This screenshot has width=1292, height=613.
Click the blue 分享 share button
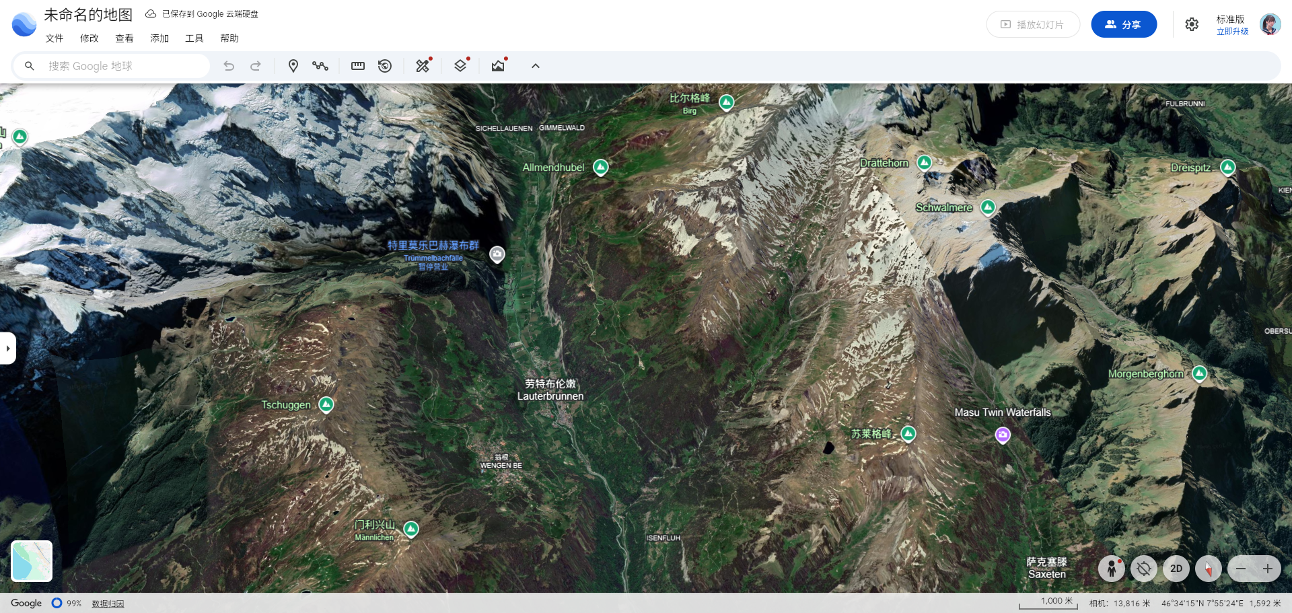1123,25
